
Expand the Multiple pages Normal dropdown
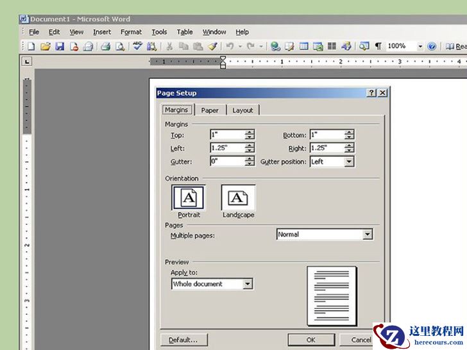tap(368, 234)
